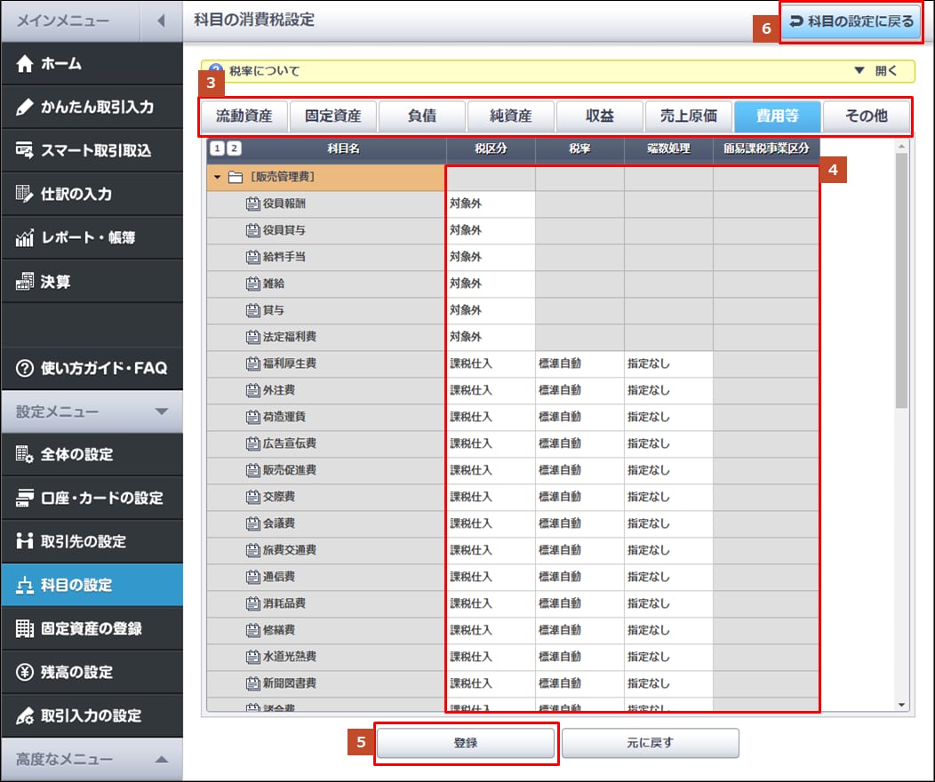Switch to the 流動資産 tab
Screen dimensions: 935x782
pos(244,116)
